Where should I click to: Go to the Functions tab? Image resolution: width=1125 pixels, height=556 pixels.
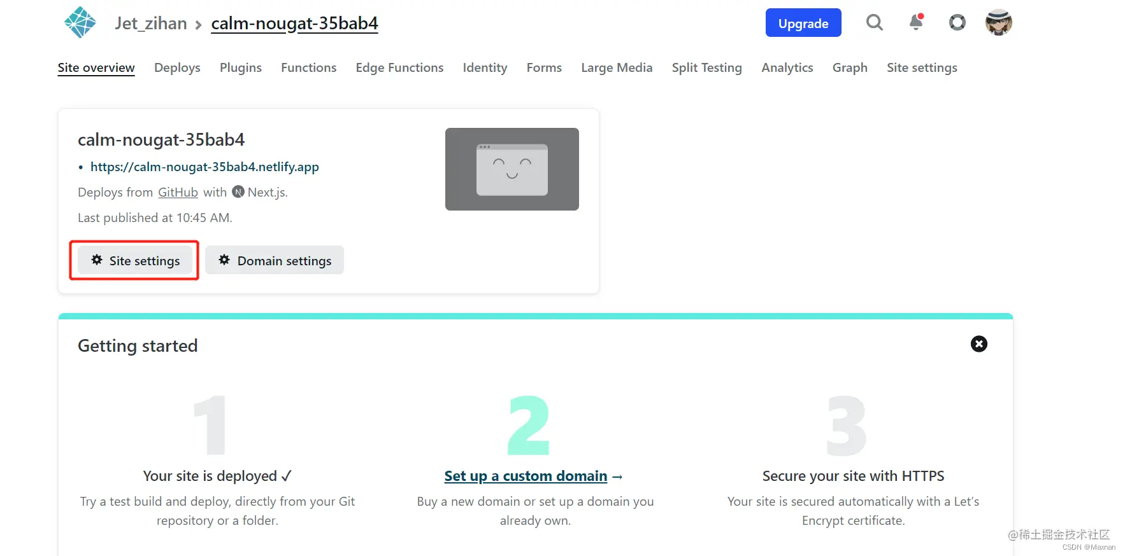pyautogui.click(x=308, y=67)
